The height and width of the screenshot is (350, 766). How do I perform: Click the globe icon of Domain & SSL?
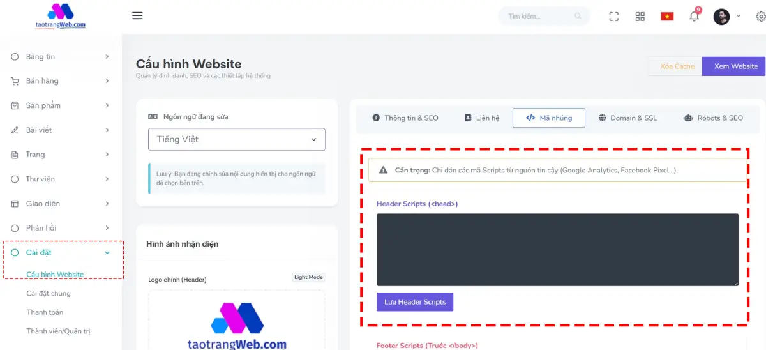point(603,118)
